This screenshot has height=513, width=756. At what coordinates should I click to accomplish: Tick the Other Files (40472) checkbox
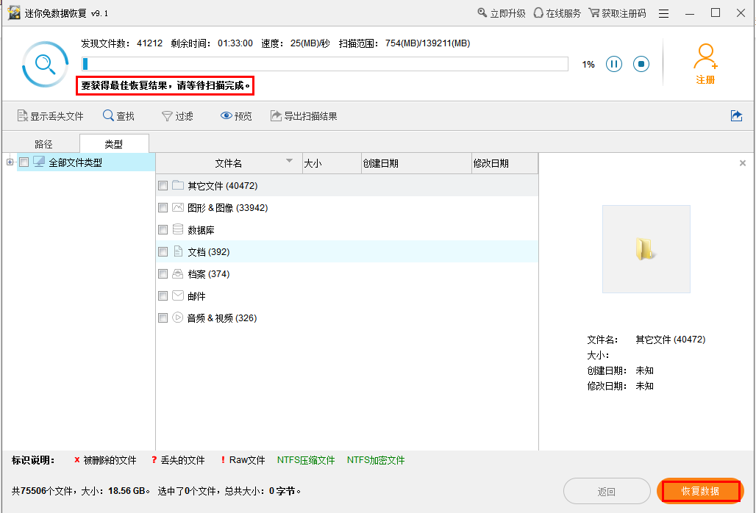(163, 185)
